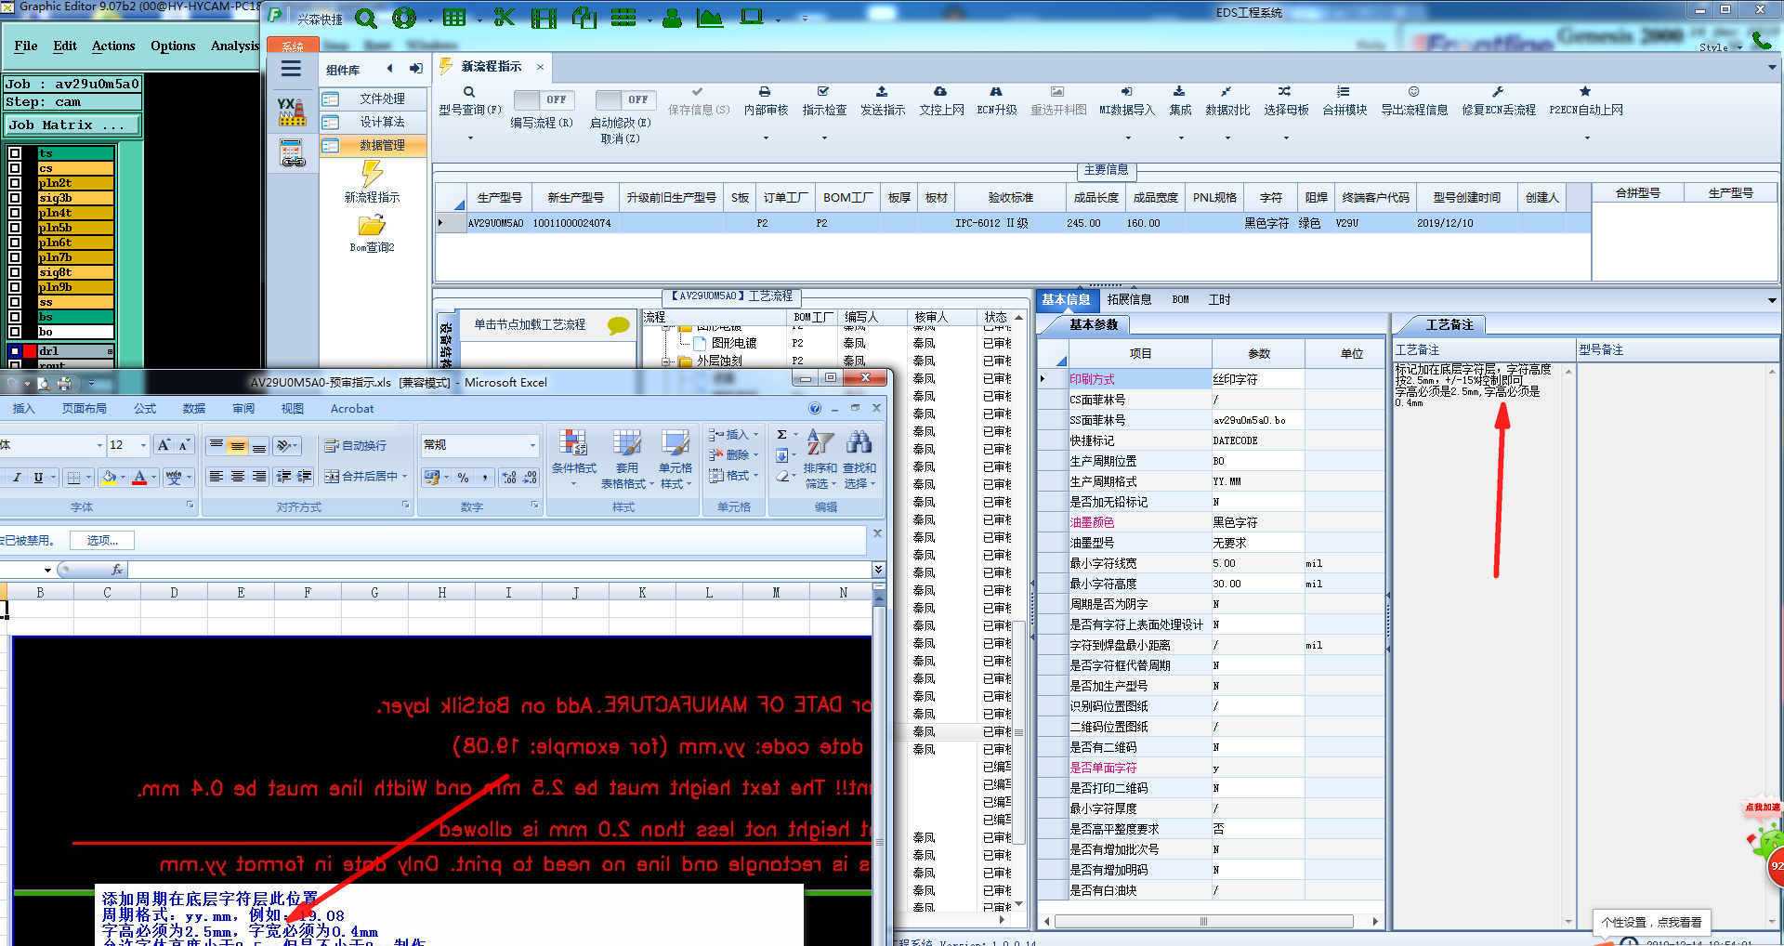Open Excel 公式 ribbon tab
This screenshot has height=946, width=1784.
pos(145,408)
